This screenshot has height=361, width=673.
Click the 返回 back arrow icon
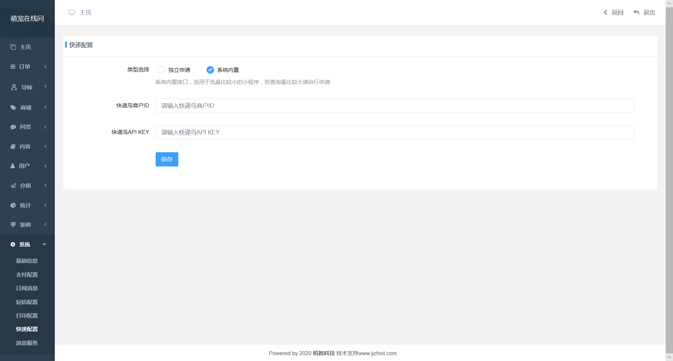coord(605,12)
